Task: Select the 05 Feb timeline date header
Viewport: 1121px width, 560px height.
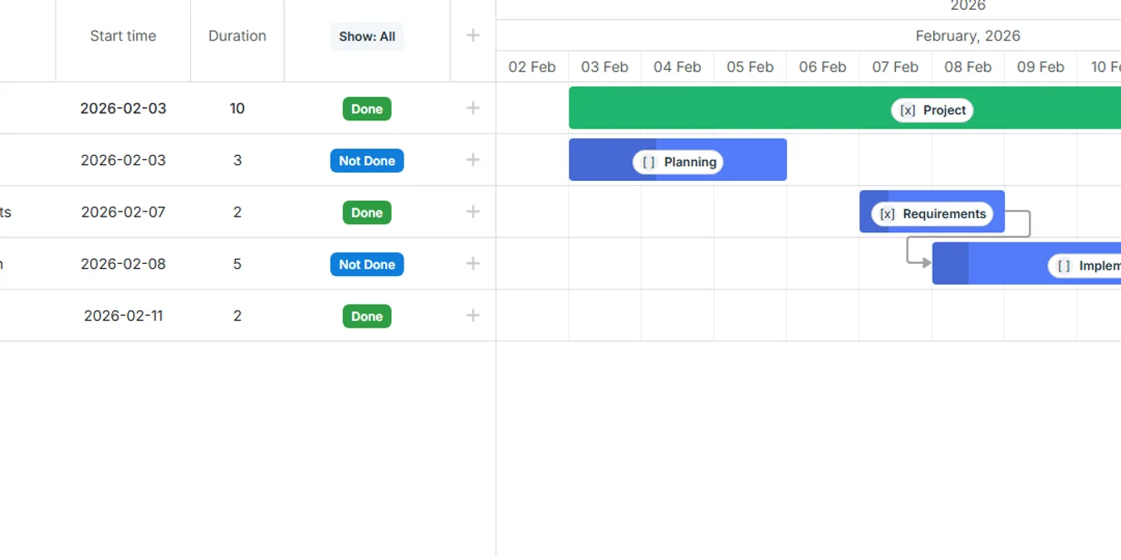Action: [x=750, y=67]
